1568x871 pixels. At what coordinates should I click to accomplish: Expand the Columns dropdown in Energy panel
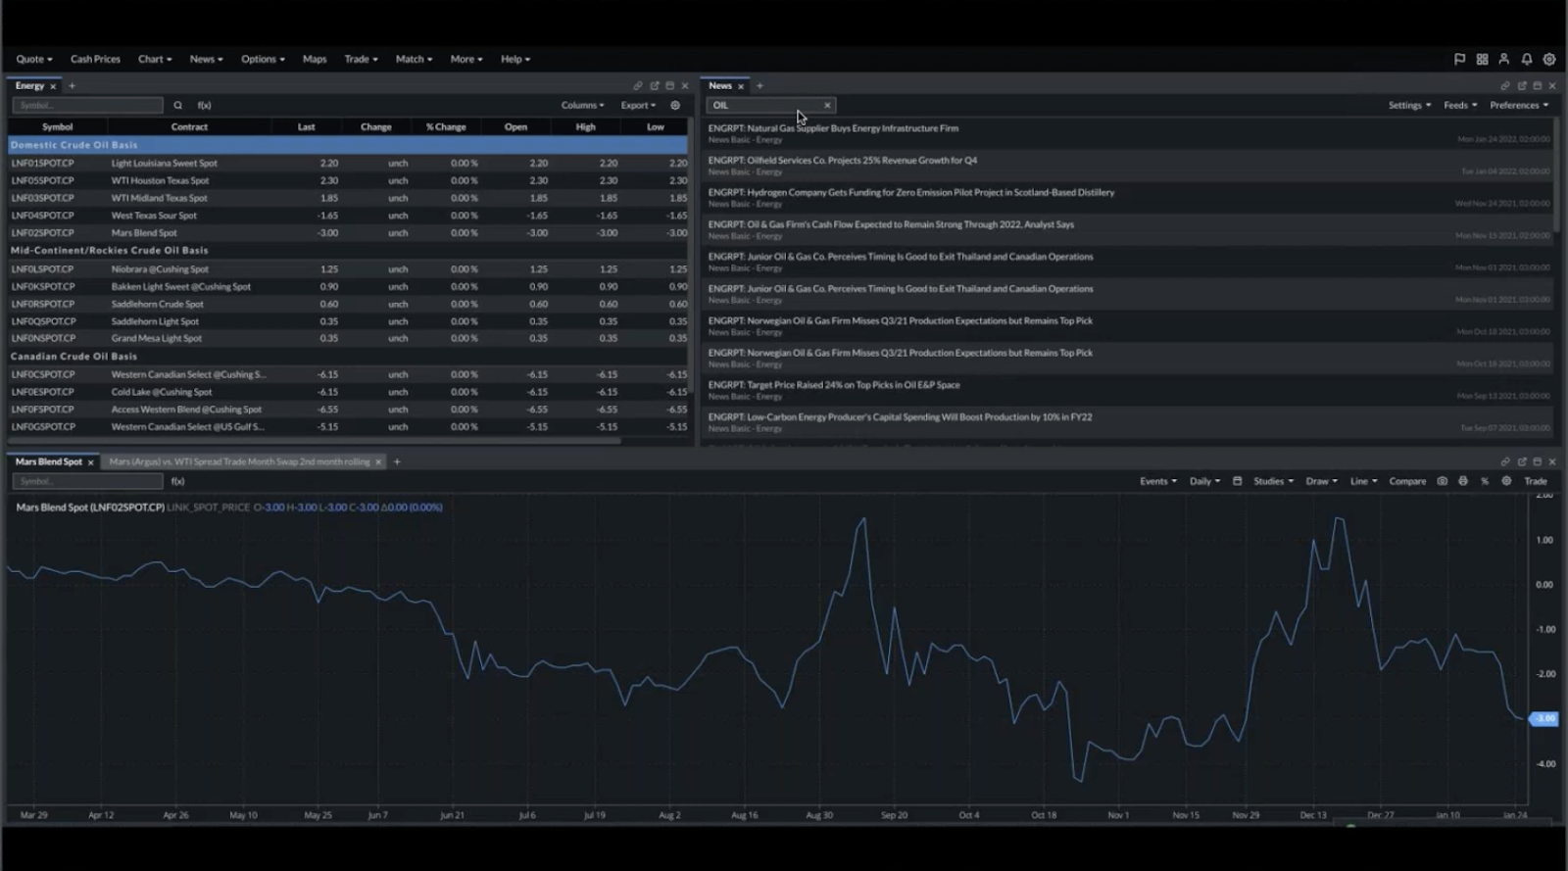582,105
